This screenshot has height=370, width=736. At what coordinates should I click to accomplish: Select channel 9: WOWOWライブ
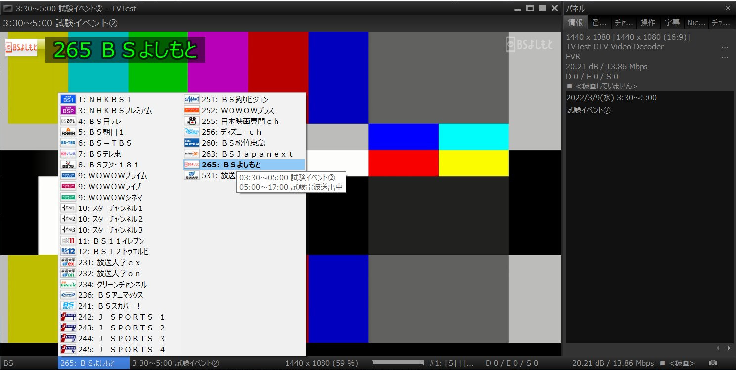click(x=120, y=187)
